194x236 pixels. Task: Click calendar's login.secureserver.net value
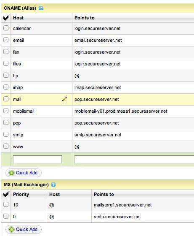tap(98, 28)
